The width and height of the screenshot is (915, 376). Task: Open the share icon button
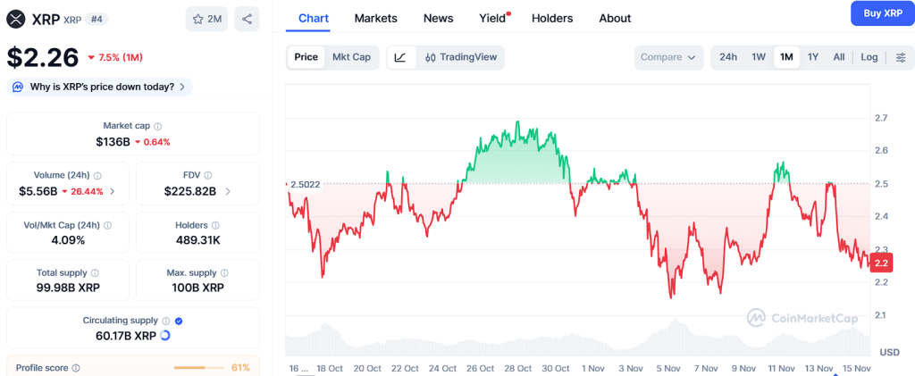pos(247,19)
